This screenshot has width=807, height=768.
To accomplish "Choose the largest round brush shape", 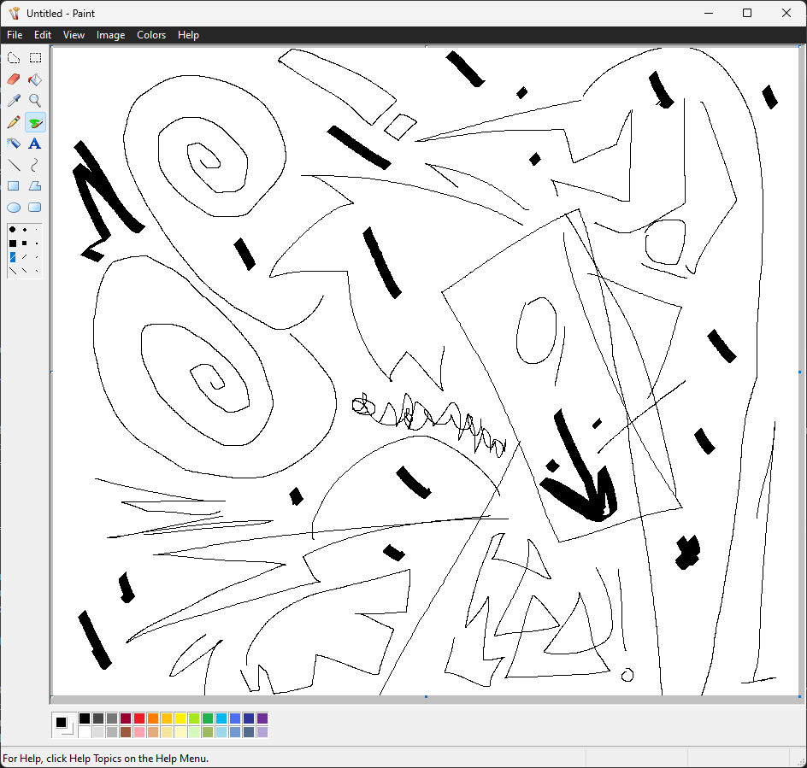I will (x=13, y=230).
